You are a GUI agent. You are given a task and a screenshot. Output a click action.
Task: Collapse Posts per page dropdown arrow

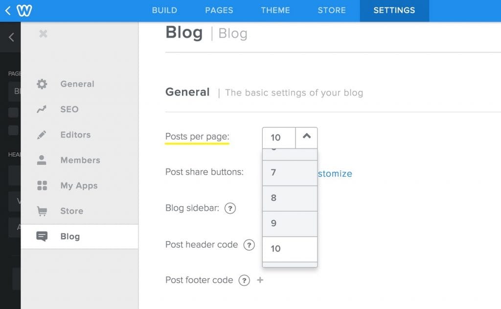coord(306,138)
